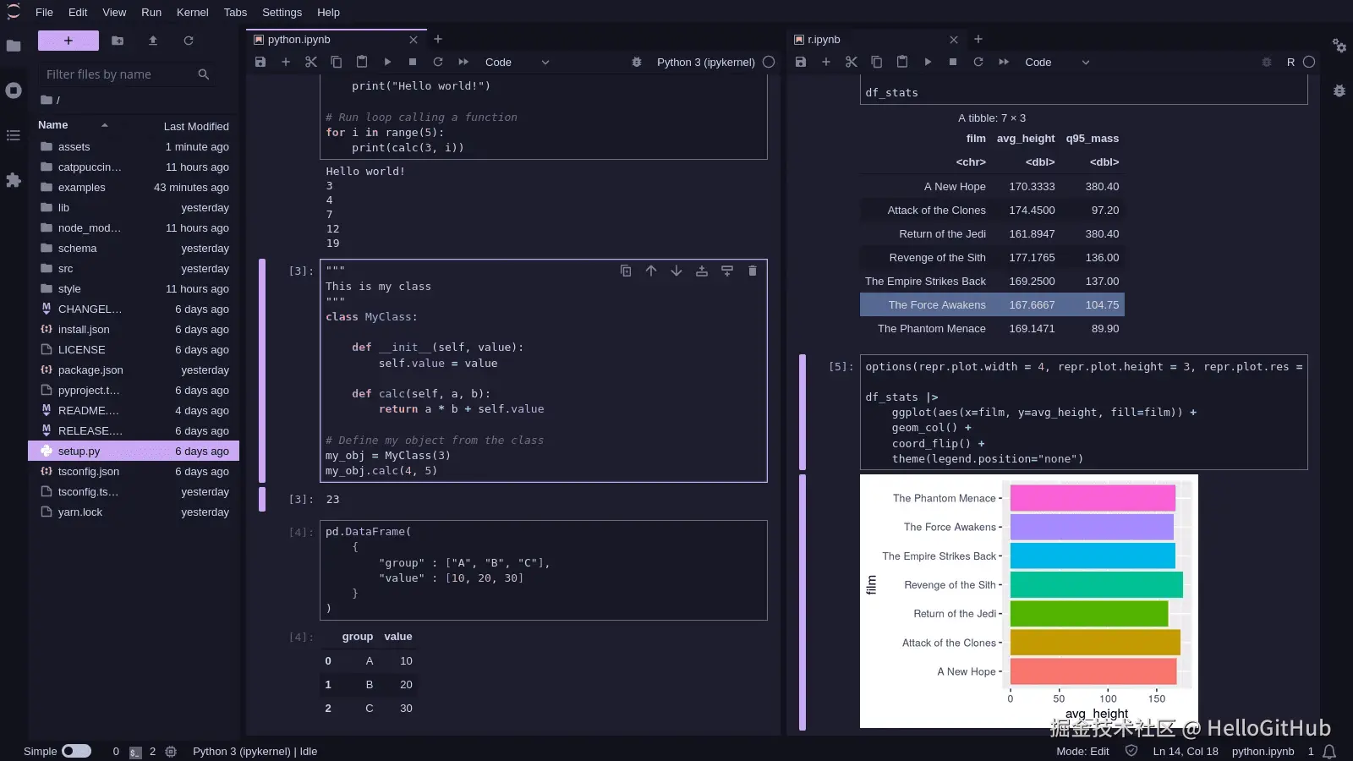The width and height of the screenshot is (1353, 761).
Task: Collapse the ggplot code cell in r.ipynb
Action: 802,412
